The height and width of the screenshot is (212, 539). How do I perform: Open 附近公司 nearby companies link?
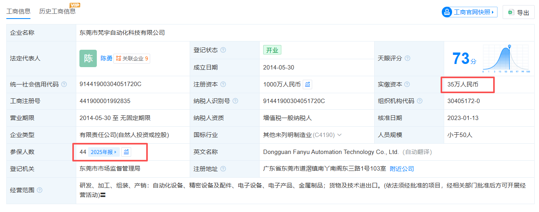(x=402, y=169)
